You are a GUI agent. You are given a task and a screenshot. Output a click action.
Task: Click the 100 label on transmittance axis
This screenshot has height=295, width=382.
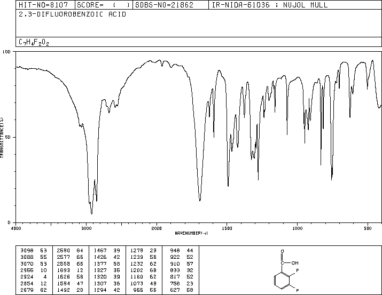pos(7,52)
